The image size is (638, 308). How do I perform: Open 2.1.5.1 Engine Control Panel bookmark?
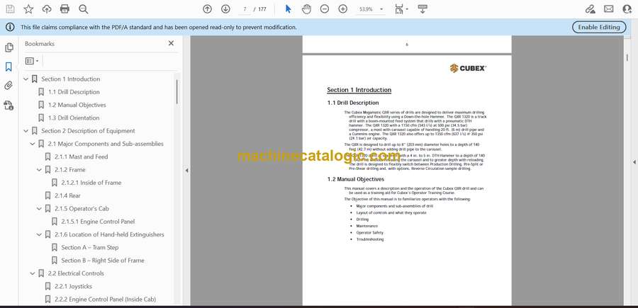[x=98, y=222]
